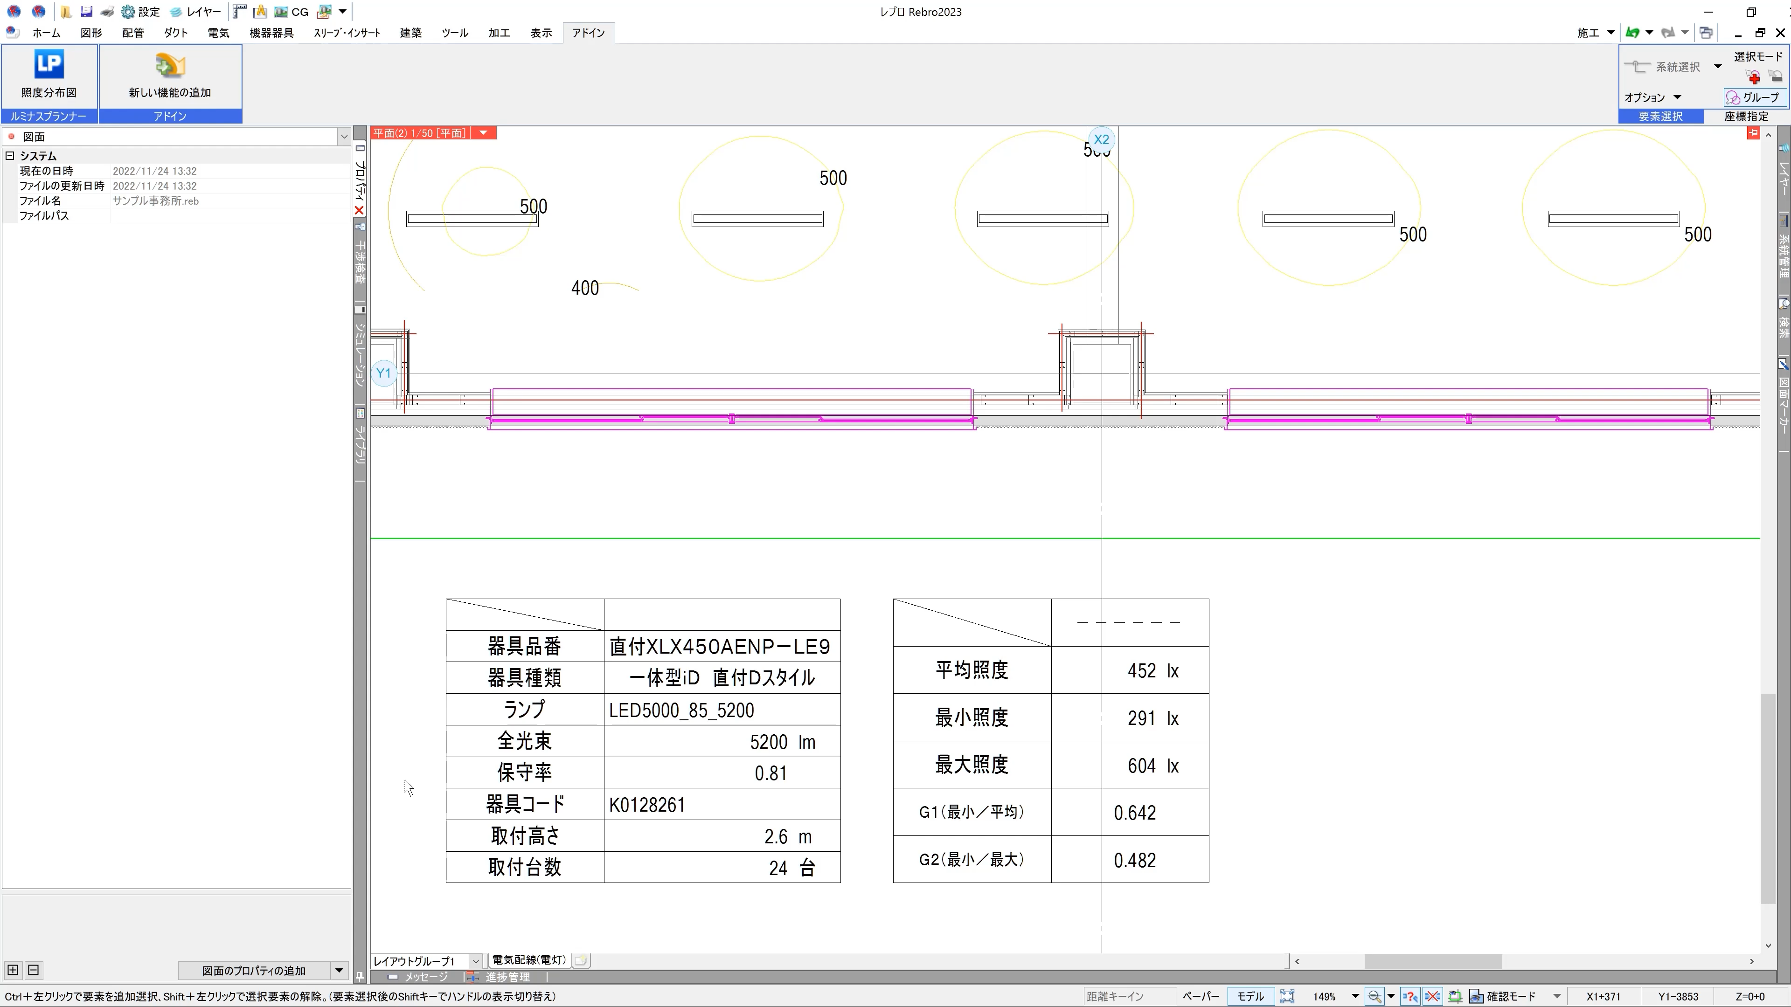The image size is (1791, 1007).
Task: Click the 座標指定 button
Action: coord(1746,116)
